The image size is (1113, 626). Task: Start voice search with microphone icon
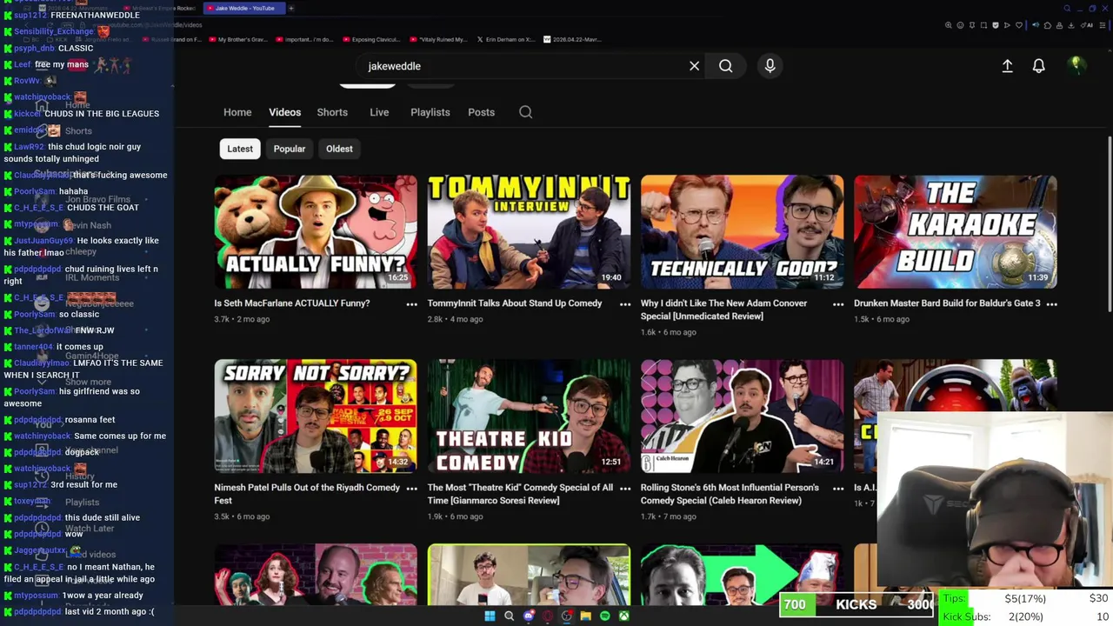[x=770, y=66]
